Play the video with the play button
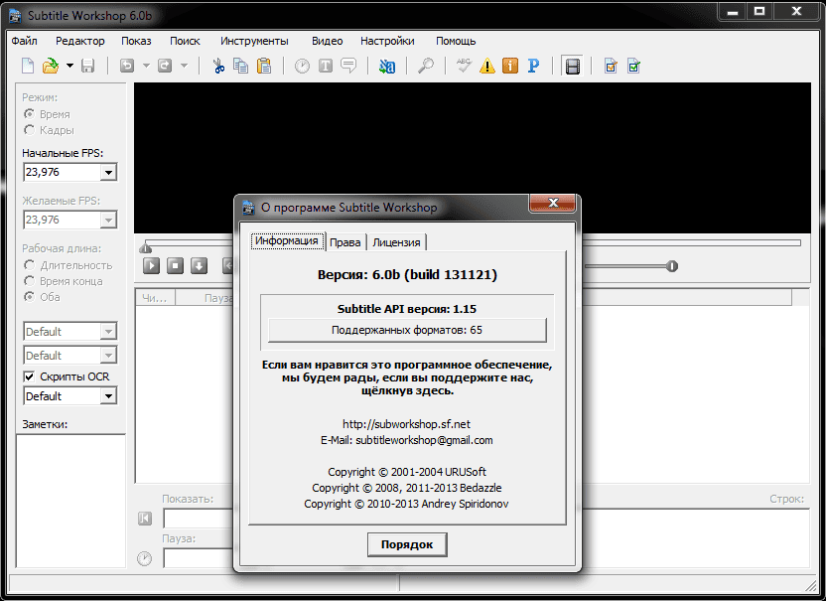This screenshot has height=601, width=826. [151, 265]
